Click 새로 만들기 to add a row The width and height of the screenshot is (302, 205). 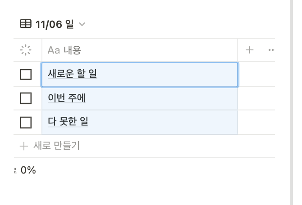click(57, 146)
